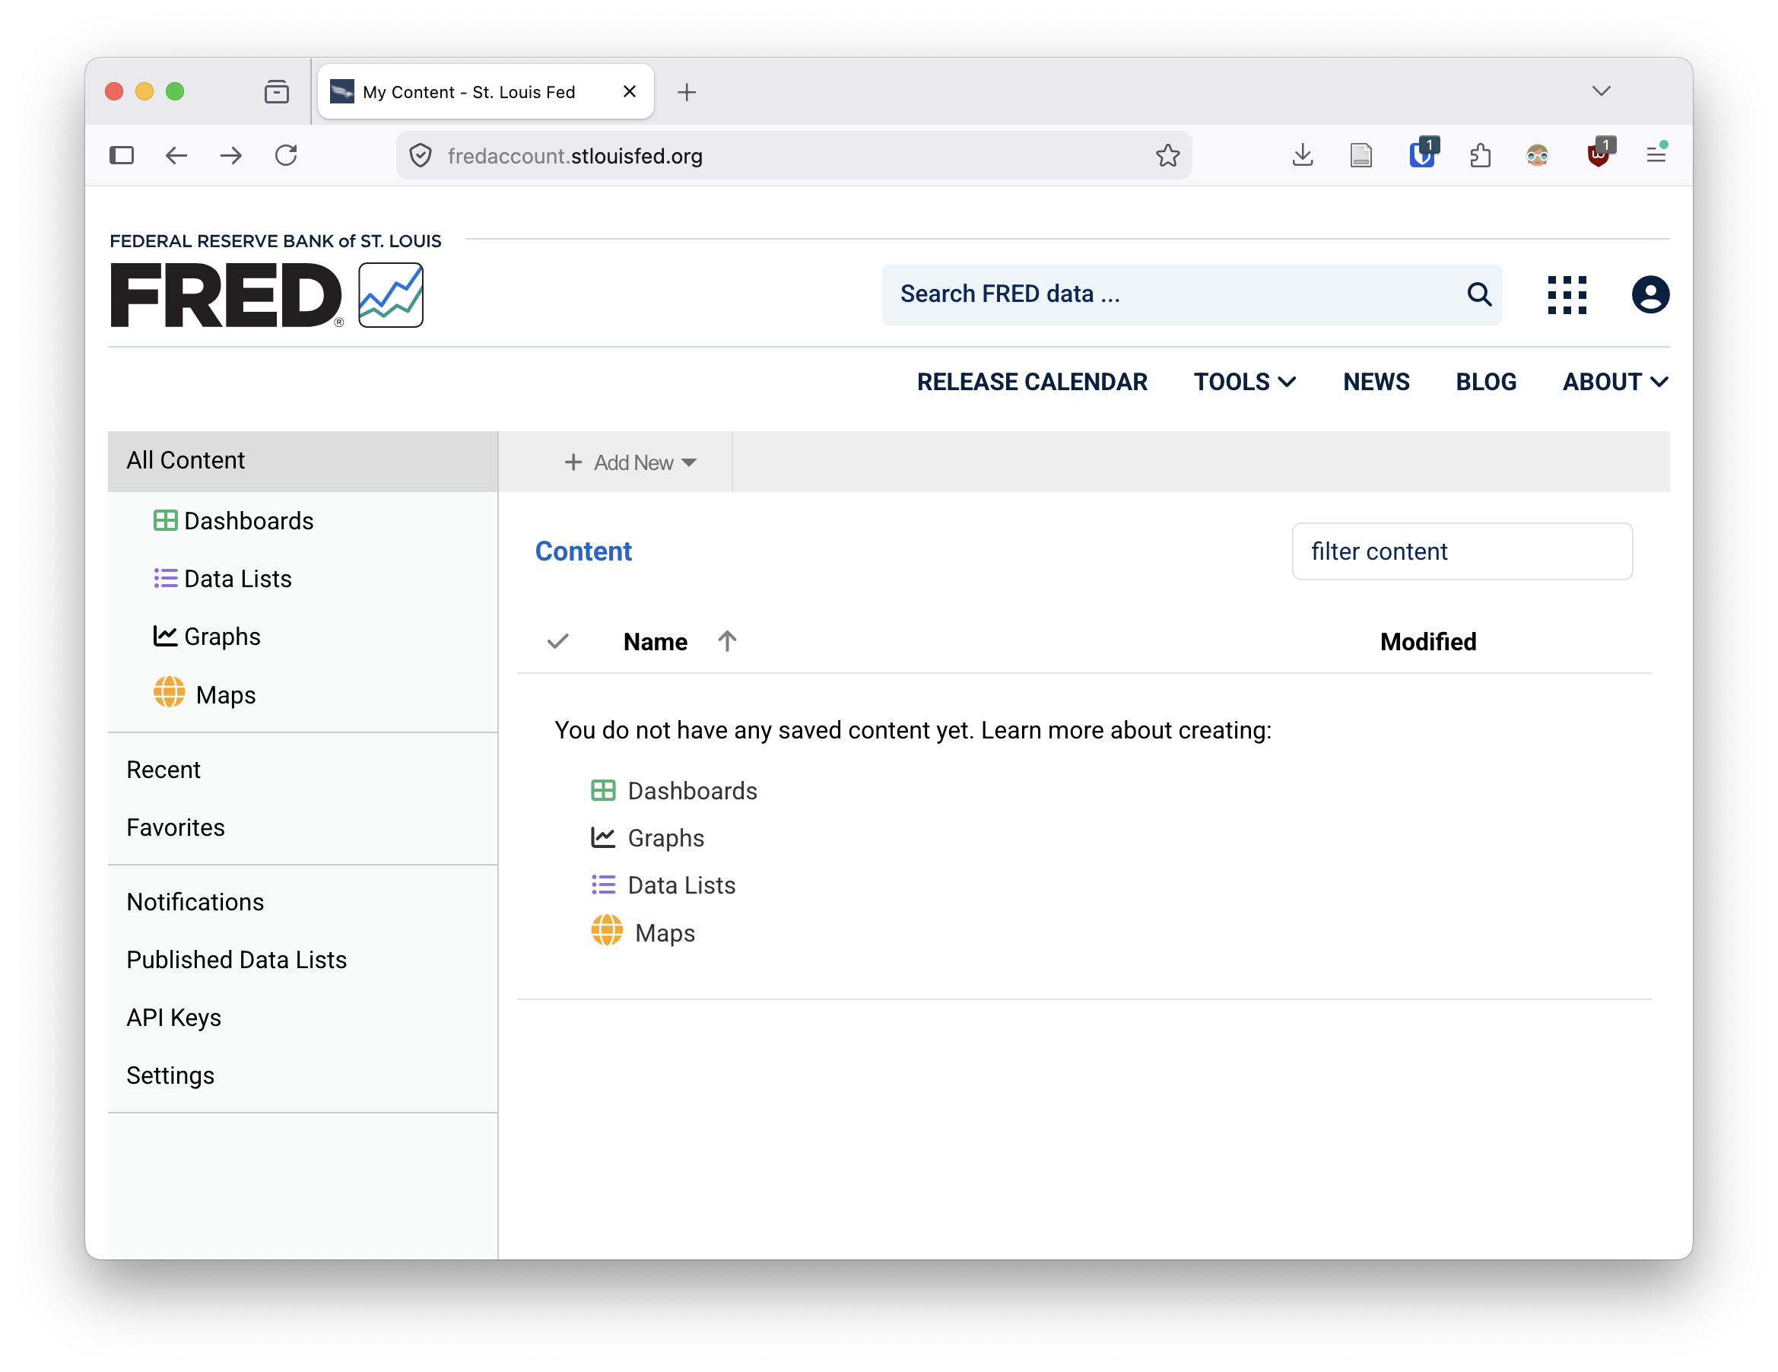Click the Bitwarden extension icon
Screen dimensions: 1778x1372
click(1421, 153)
